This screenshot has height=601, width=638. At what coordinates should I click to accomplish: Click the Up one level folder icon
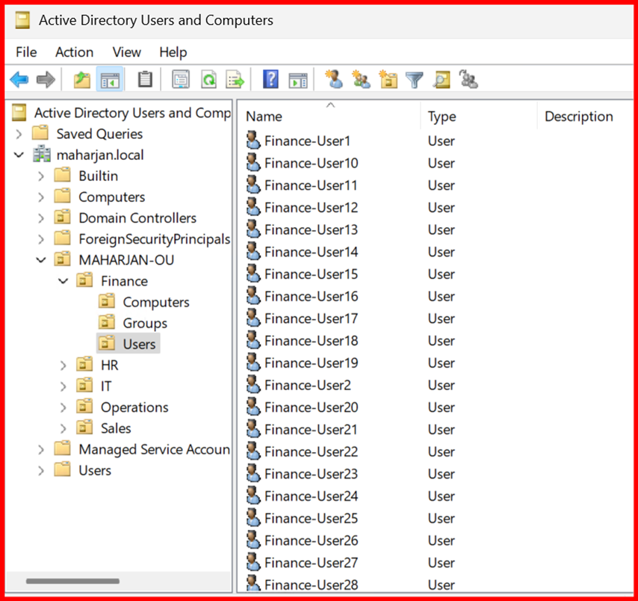(82, 79)
